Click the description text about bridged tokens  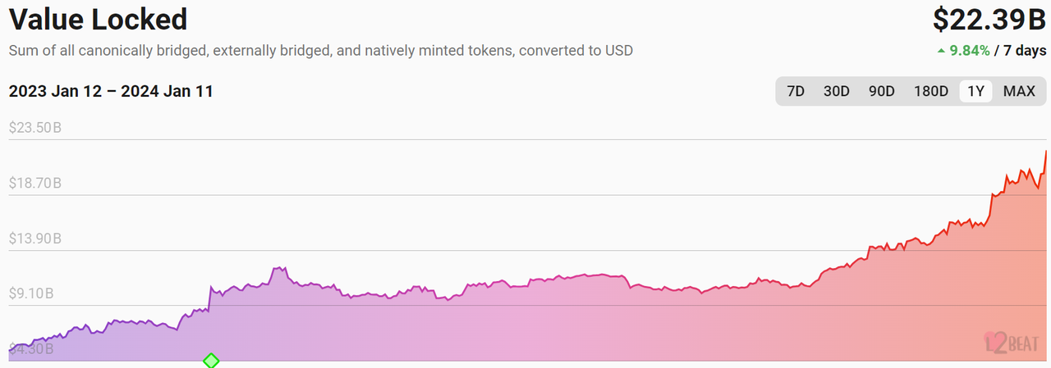tap(320, 51)
